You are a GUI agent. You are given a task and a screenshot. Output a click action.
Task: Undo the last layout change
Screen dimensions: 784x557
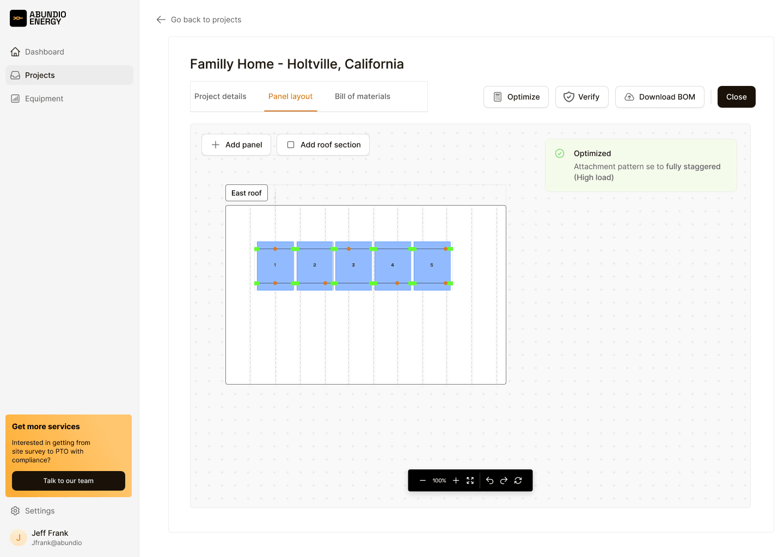[489, 481]
